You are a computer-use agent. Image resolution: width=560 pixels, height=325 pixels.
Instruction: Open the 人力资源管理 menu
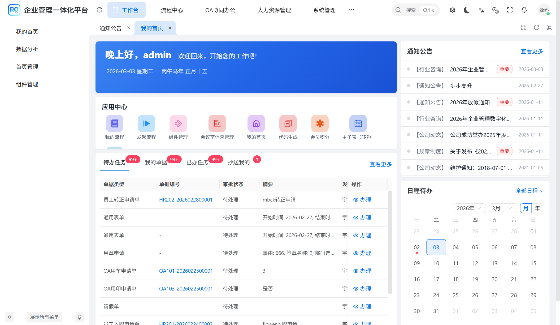tap(274, 10)
